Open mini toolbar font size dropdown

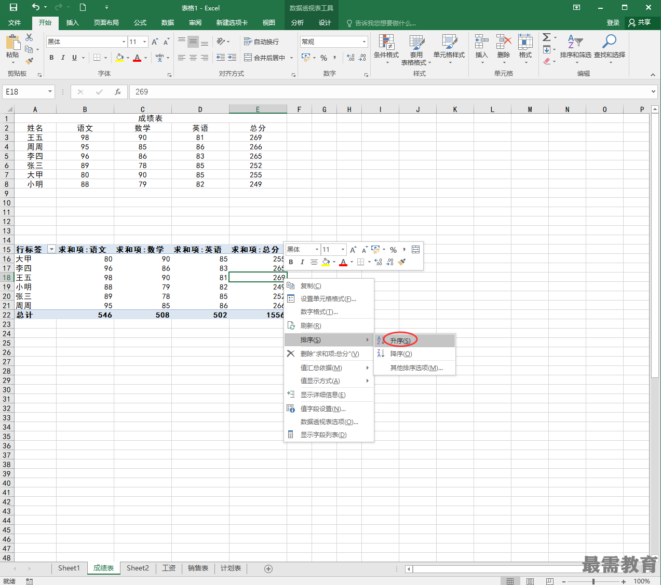pos(343,250)
